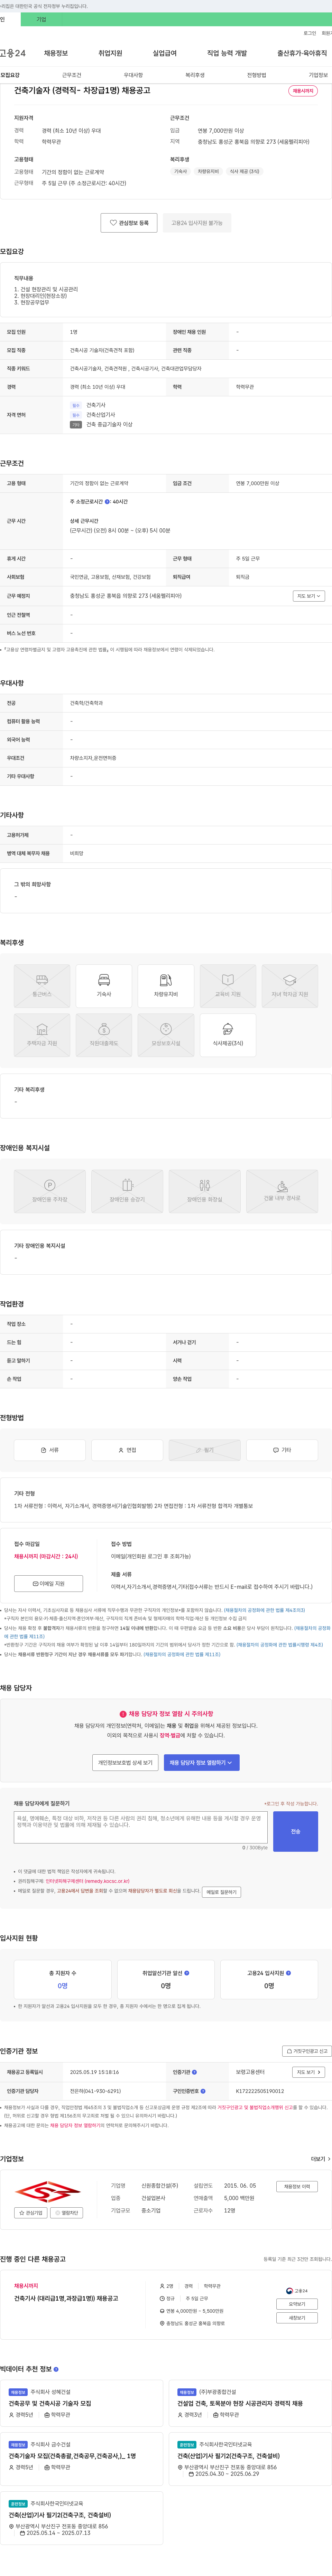Expand 지도 보기 in 근무 예정지 row
332x2576 pixels.
[x=309, y=596]
